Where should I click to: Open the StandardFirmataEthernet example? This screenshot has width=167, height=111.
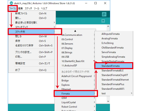(114, 80)
